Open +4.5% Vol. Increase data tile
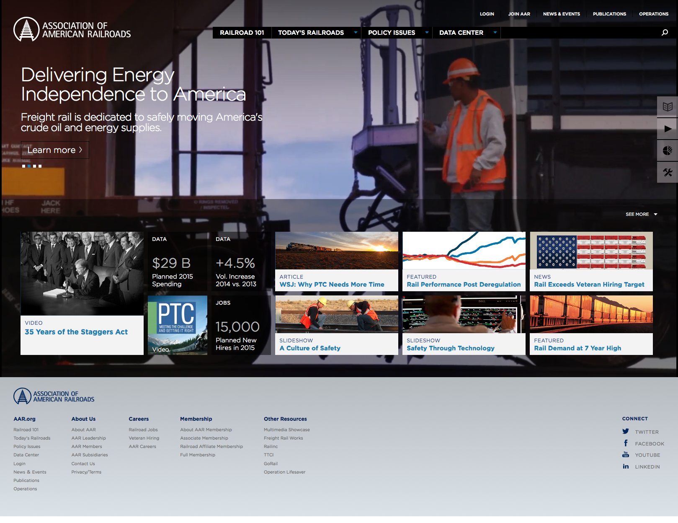Viewport: 678px width, 523px height. coord(241,261)
